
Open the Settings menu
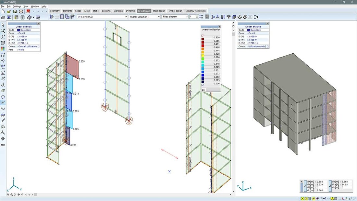(17, 6)
